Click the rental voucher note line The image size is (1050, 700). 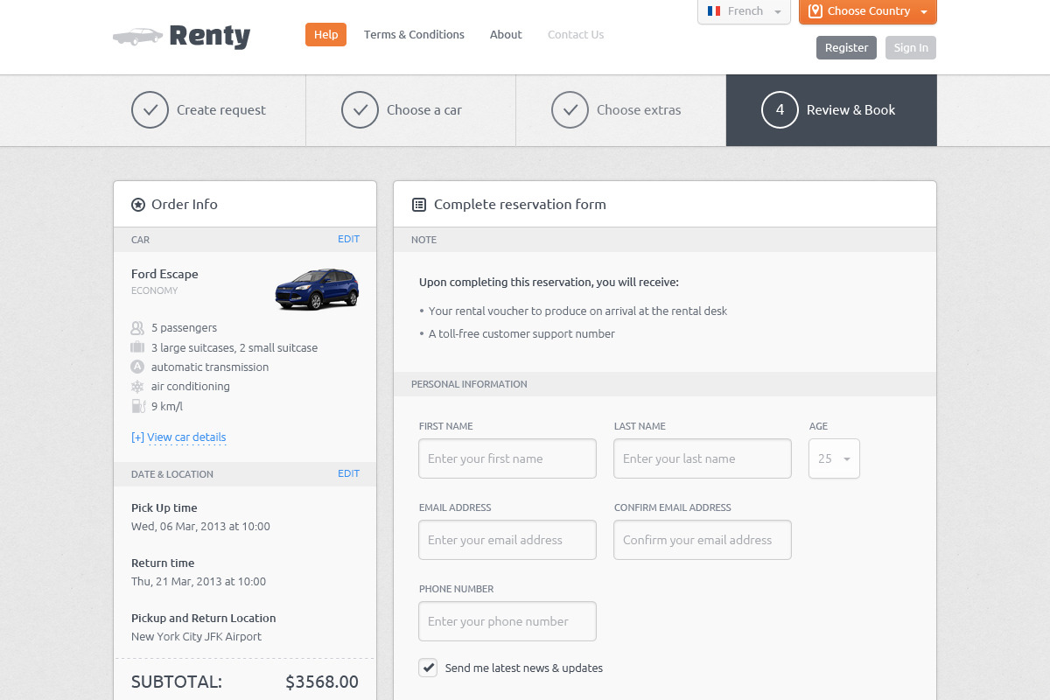(x=577, y=311)
